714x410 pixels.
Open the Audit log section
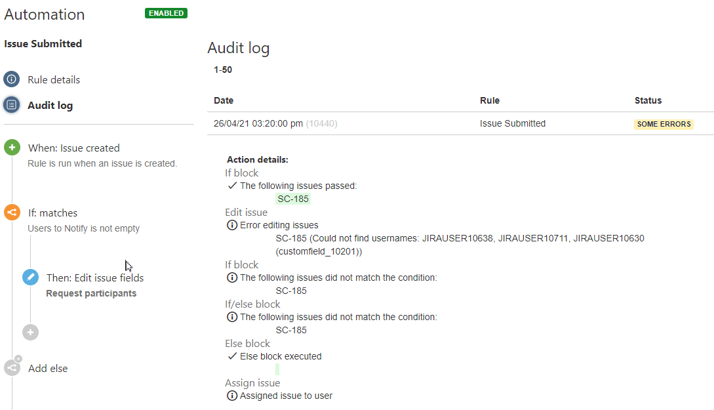50,105
